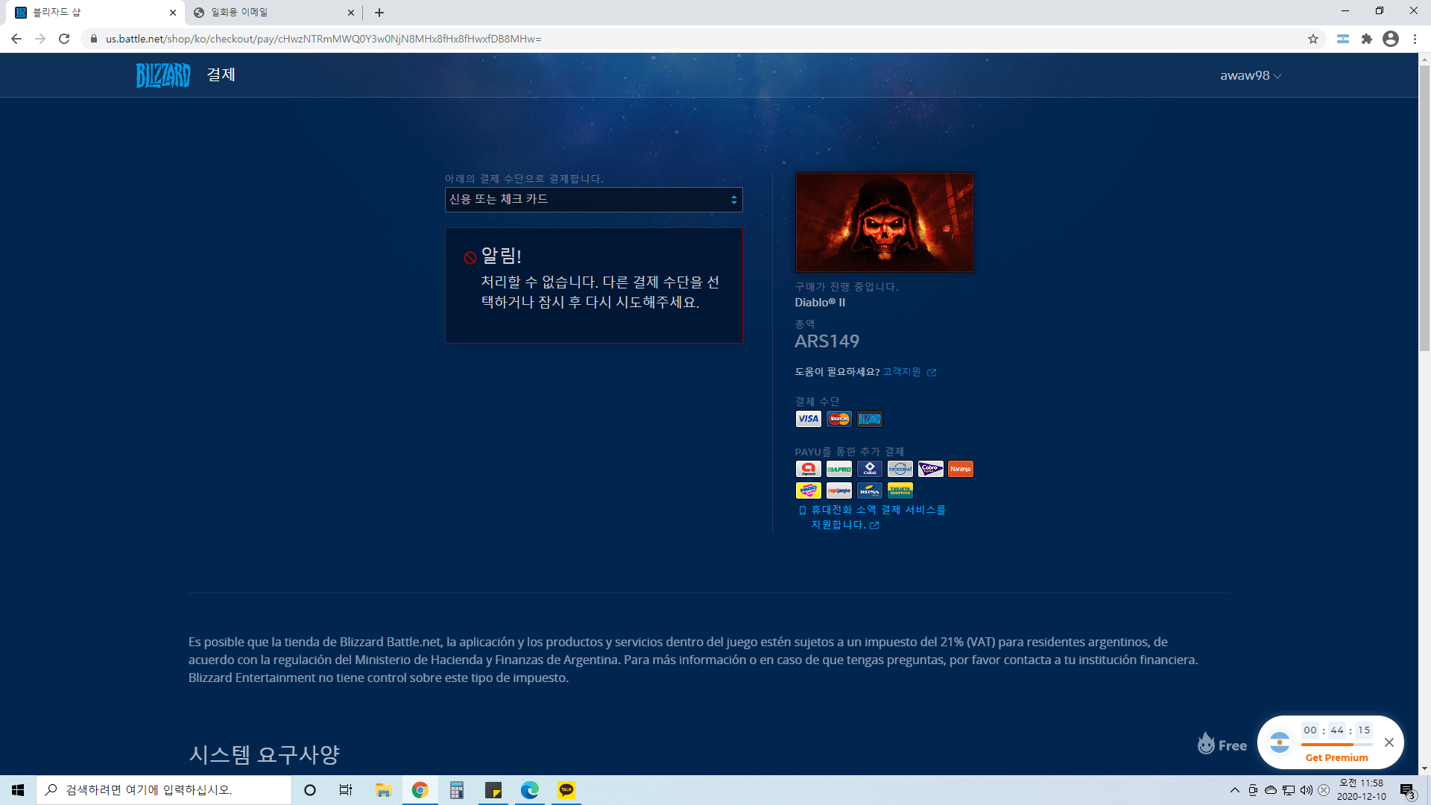This screenshot has width=1431, height=805.
Task: Click the Argentina flag in VPN widget
Action: (x=1280, y=742)
